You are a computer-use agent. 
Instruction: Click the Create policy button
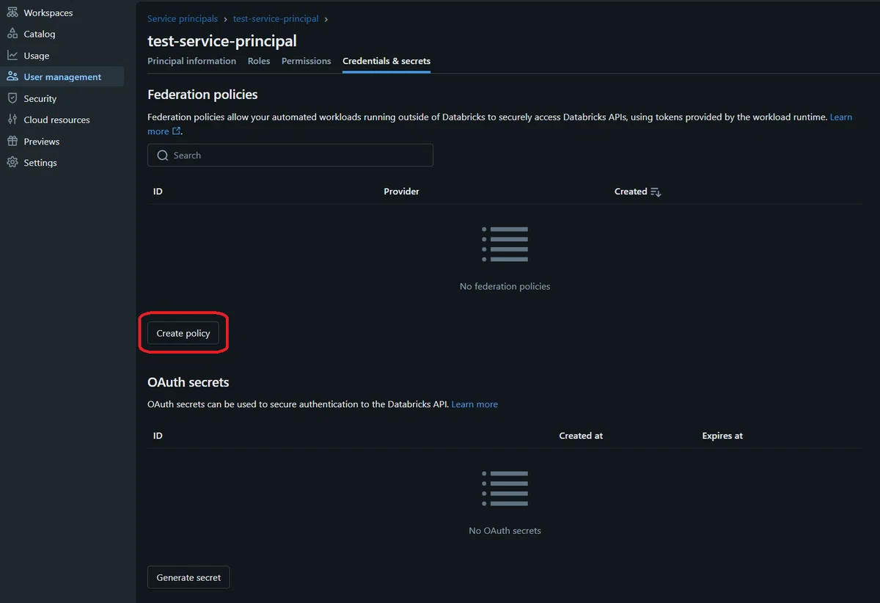coord(183,333)
